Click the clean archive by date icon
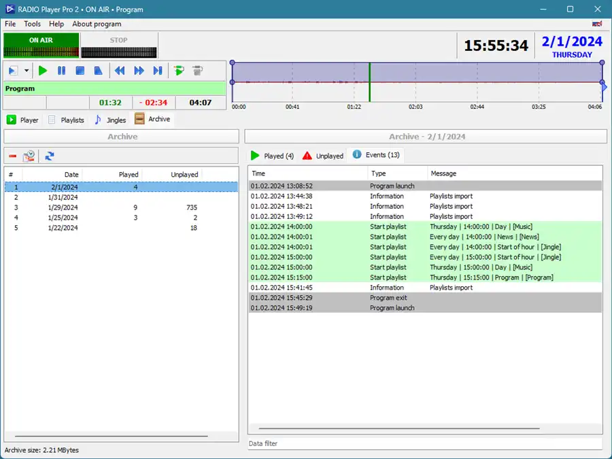The height and width of the screenshot is (459, 612). (x=29, y=156)
